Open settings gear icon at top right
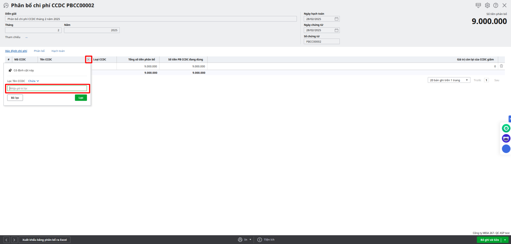 487,5
